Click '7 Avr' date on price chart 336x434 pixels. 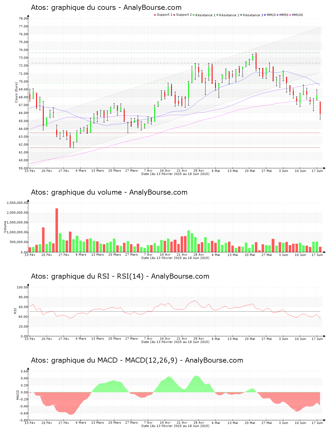click(148, 171)
